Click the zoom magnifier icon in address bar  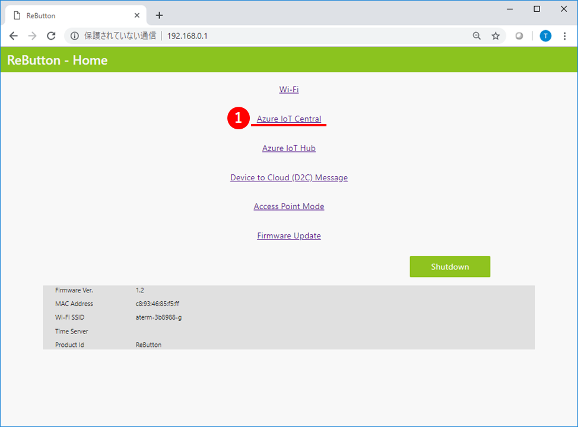[477, 36]
